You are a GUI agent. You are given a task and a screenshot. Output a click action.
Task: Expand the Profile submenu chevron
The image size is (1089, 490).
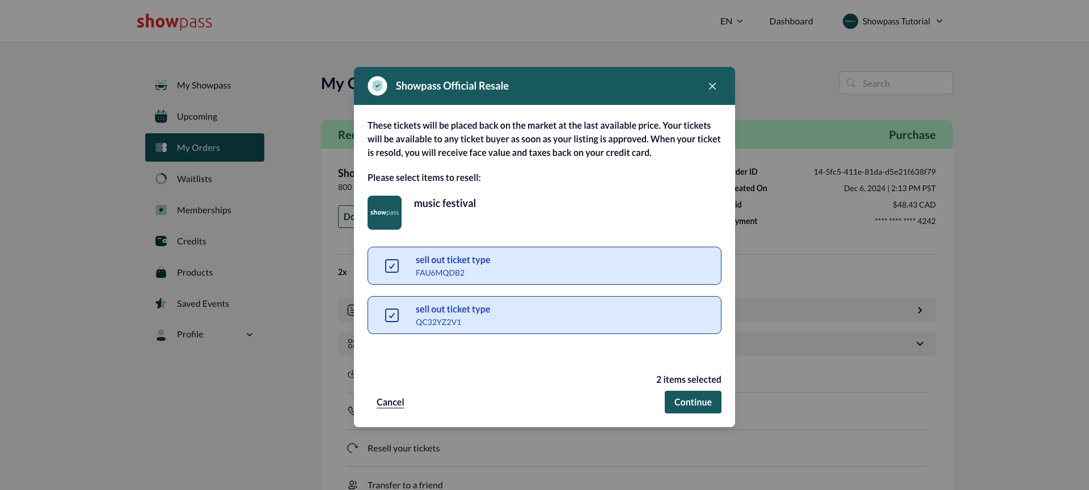pos(250,335)
